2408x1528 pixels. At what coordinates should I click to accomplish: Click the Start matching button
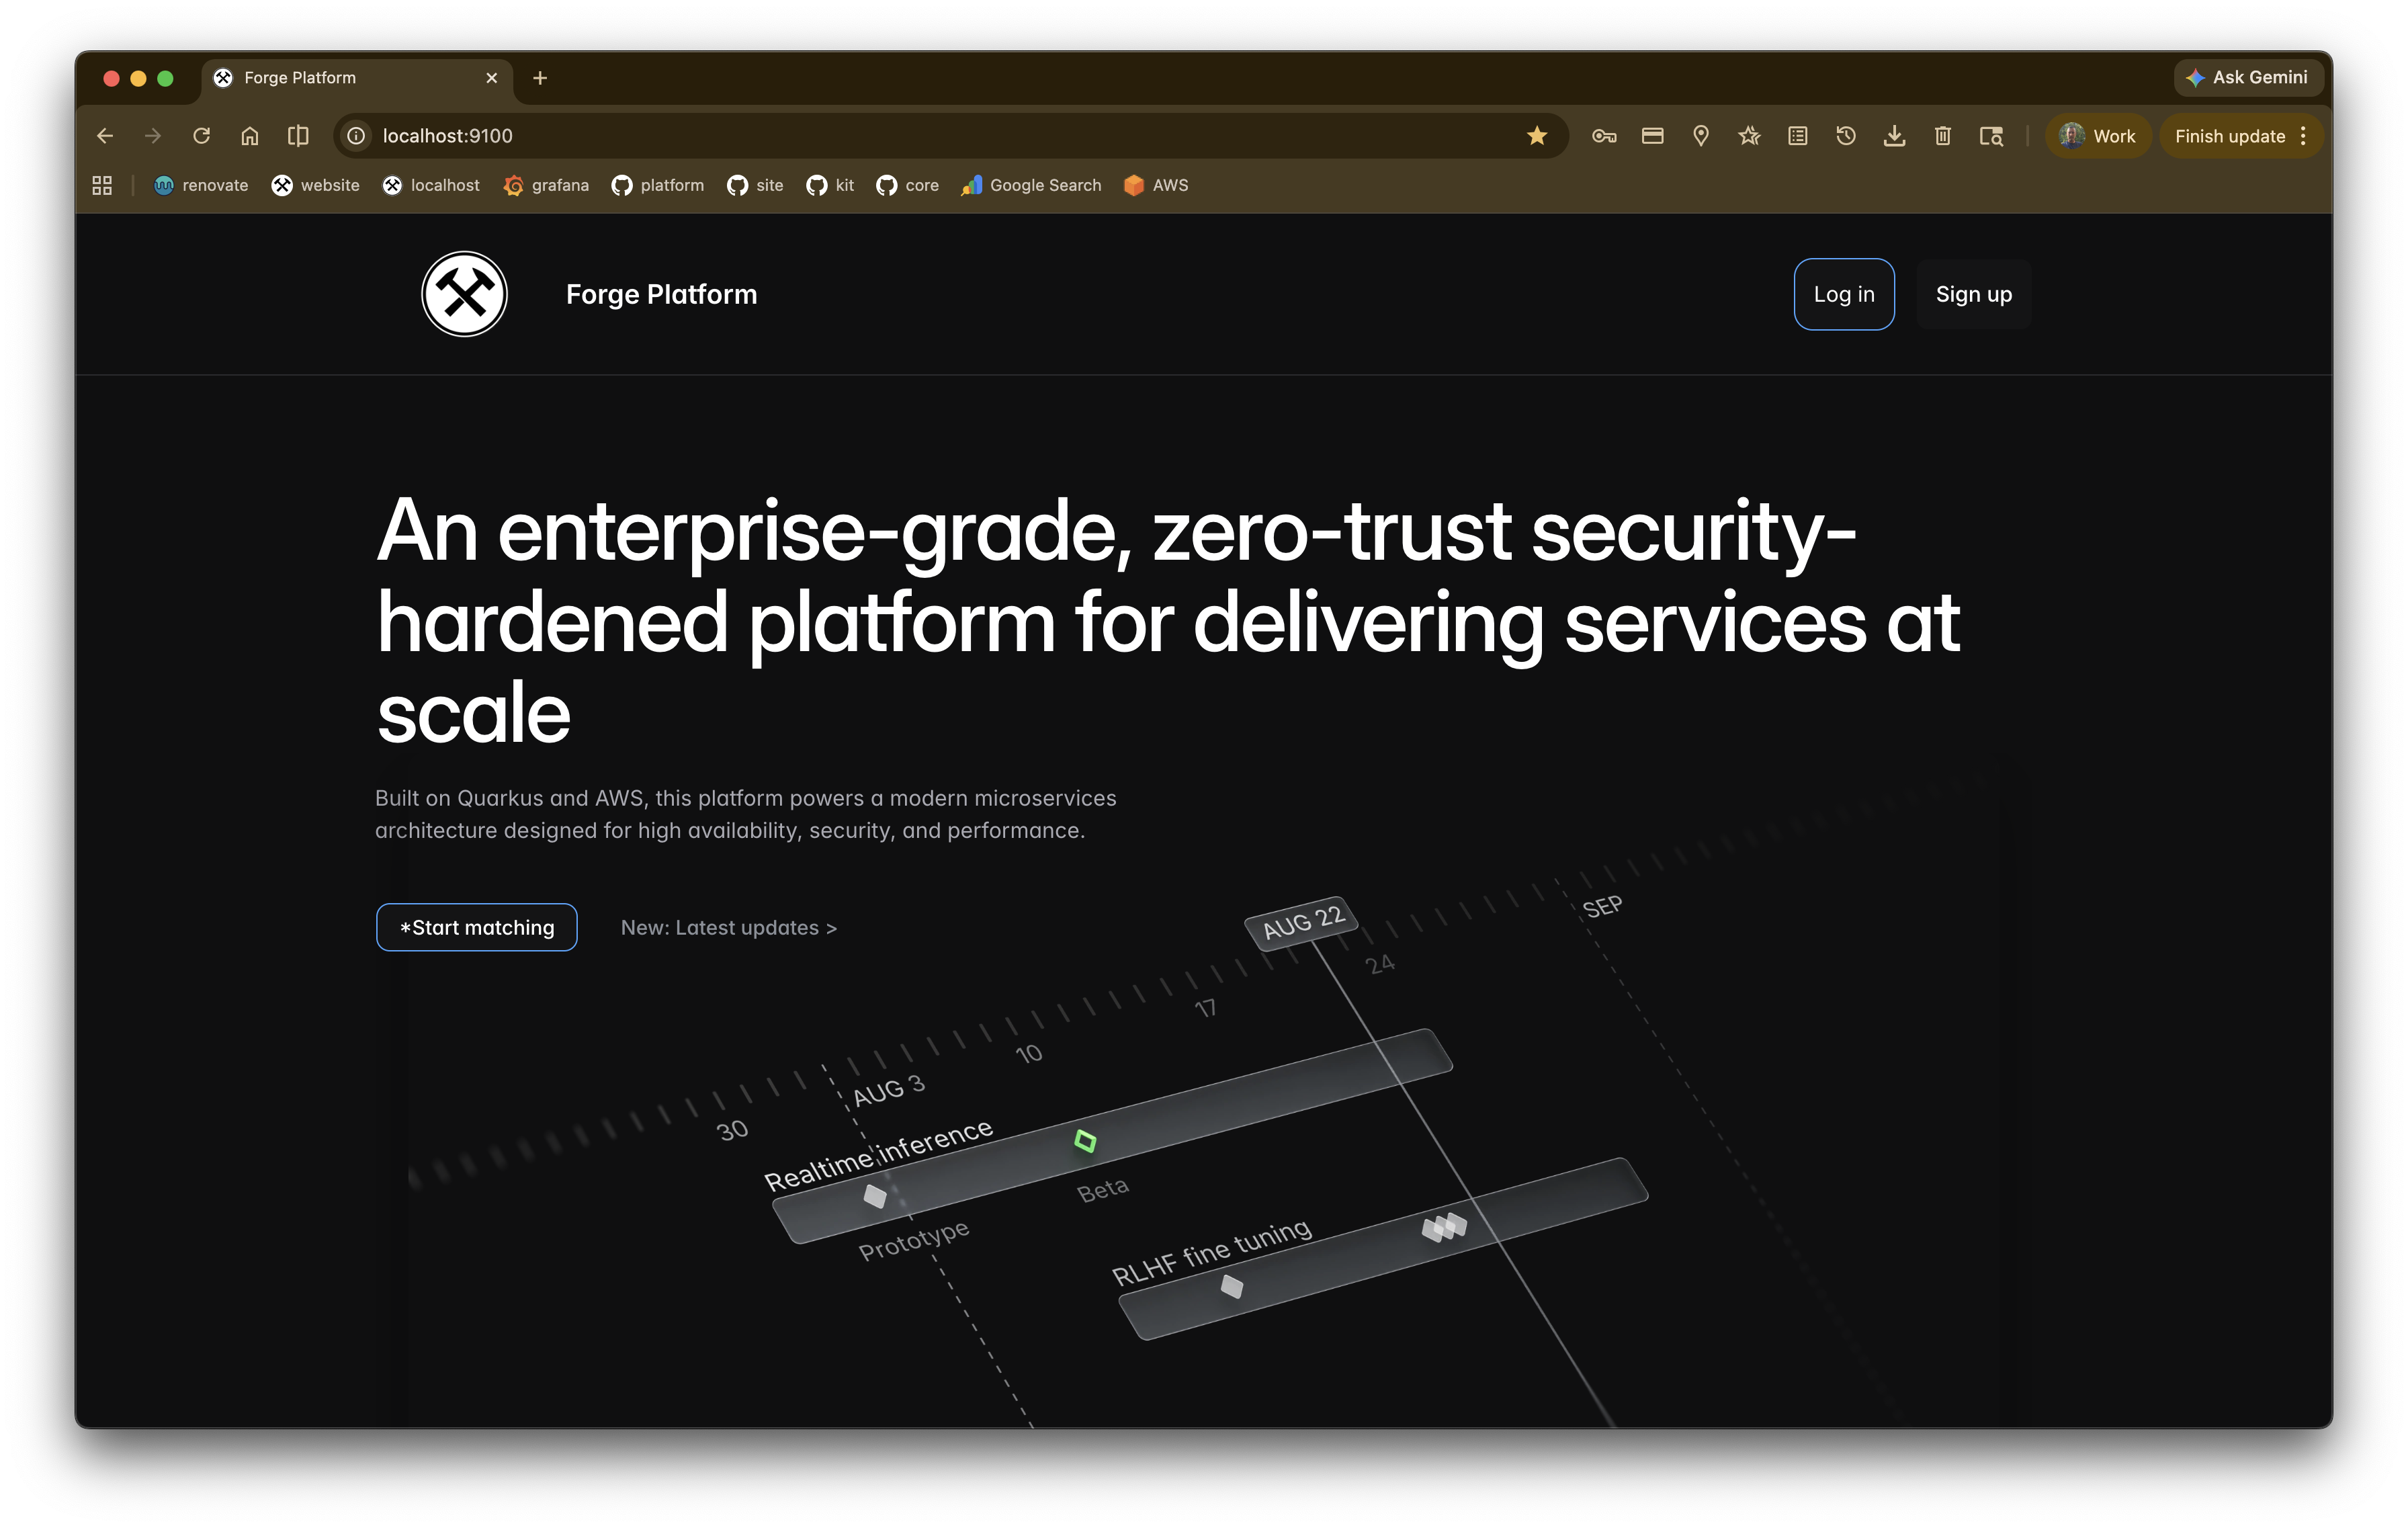[476, 927]
